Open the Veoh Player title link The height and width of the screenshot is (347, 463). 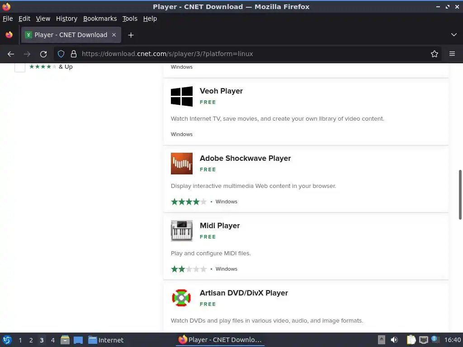click(x=221, y=91)
